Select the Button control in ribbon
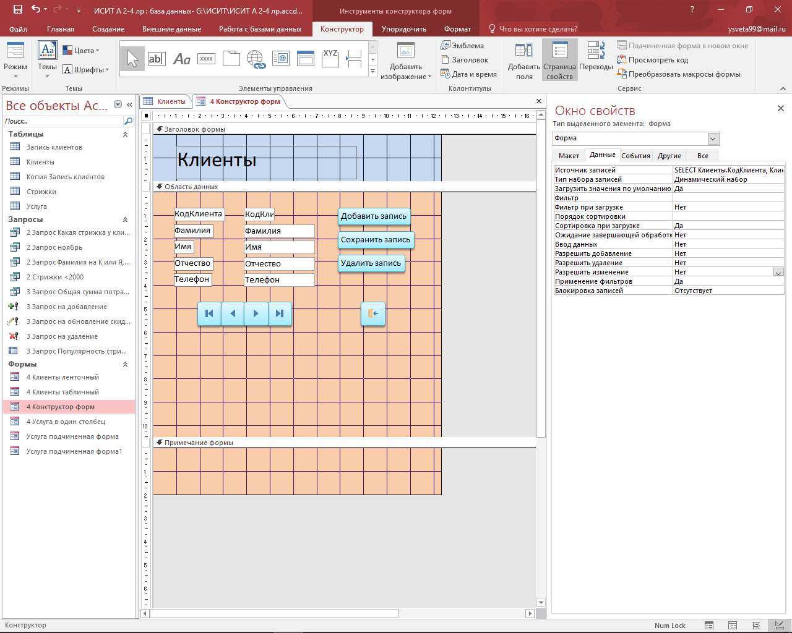 pyautogui.click(x=206, y=59)
